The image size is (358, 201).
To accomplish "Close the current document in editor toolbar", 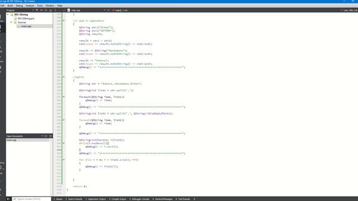I will point(109,10).
